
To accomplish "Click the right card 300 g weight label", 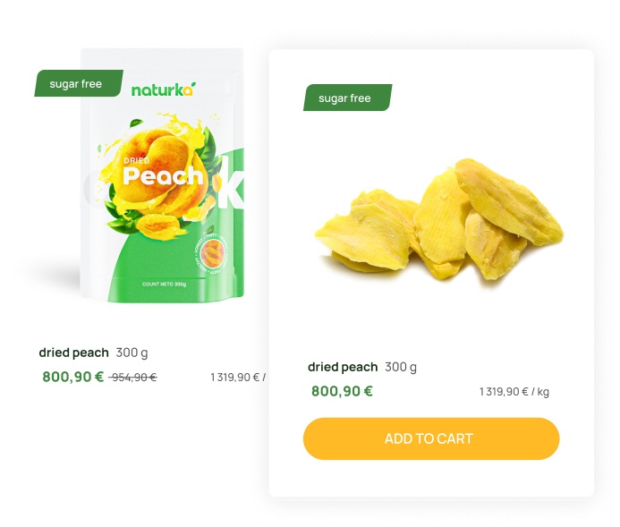I will pos(401,367).
